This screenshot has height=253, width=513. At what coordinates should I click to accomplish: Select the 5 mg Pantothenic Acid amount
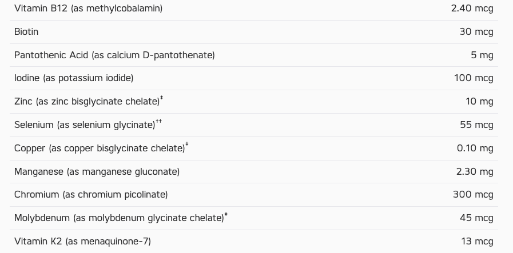[x=482, y=55]
